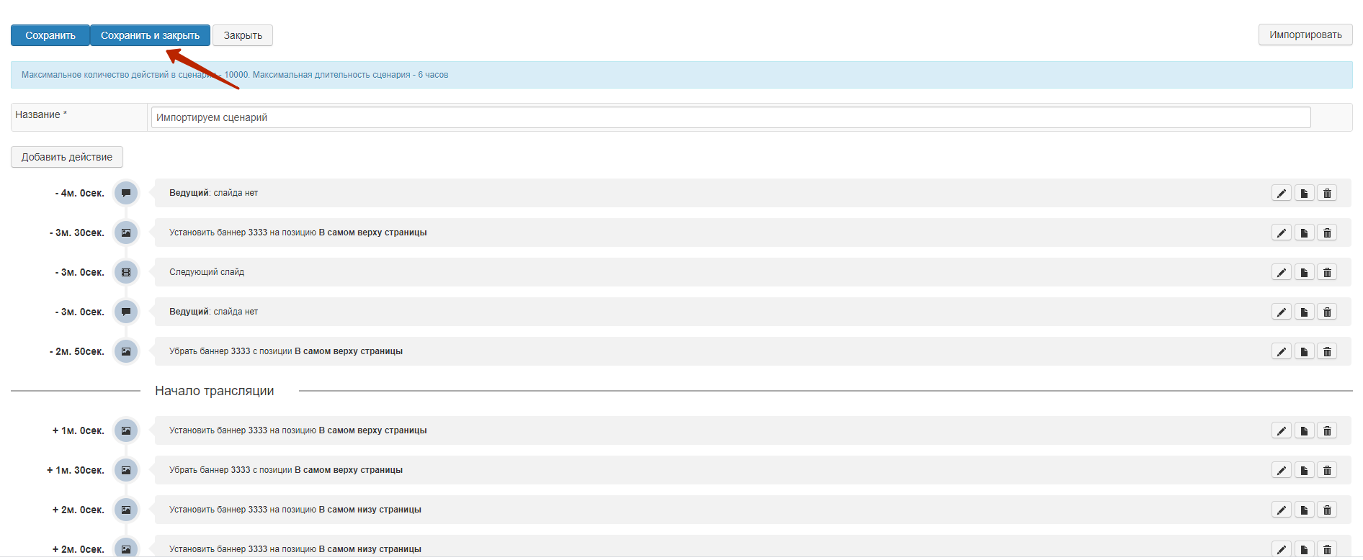Click the Сохранить button

50,35
